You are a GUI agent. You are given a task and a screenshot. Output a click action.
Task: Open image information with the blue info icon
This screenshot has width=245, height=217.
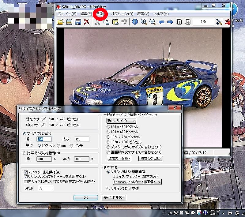[135, 22]
